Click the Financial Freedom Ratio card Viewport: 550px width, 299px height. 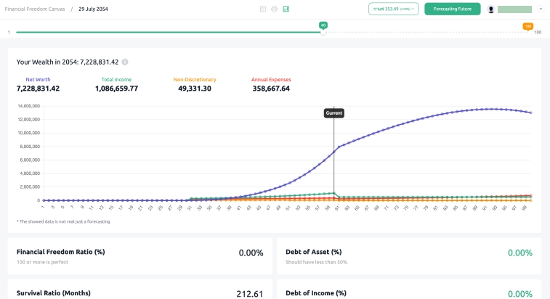[x=139, y=255]
